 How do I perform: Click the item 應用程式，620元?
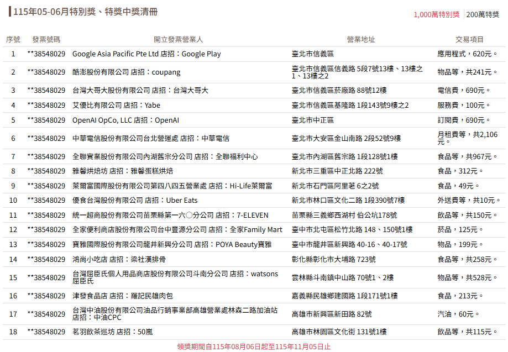(467, 54)
